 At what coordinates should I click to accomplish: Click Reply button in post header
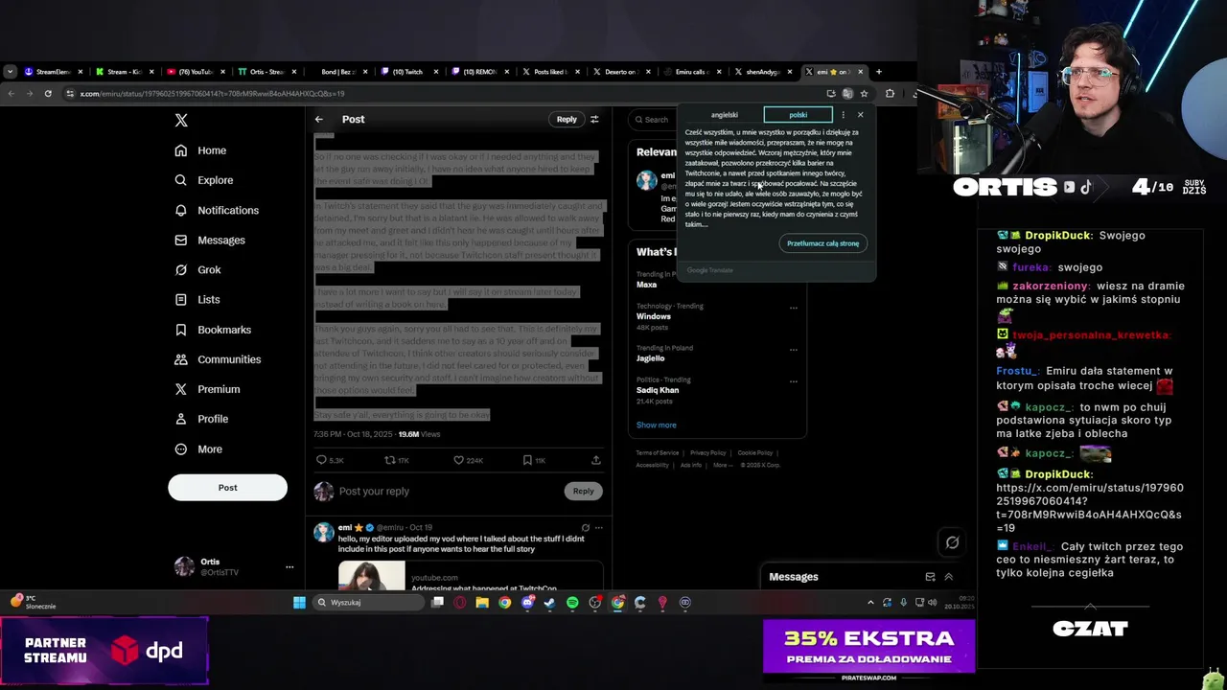(x=567, y=119)
